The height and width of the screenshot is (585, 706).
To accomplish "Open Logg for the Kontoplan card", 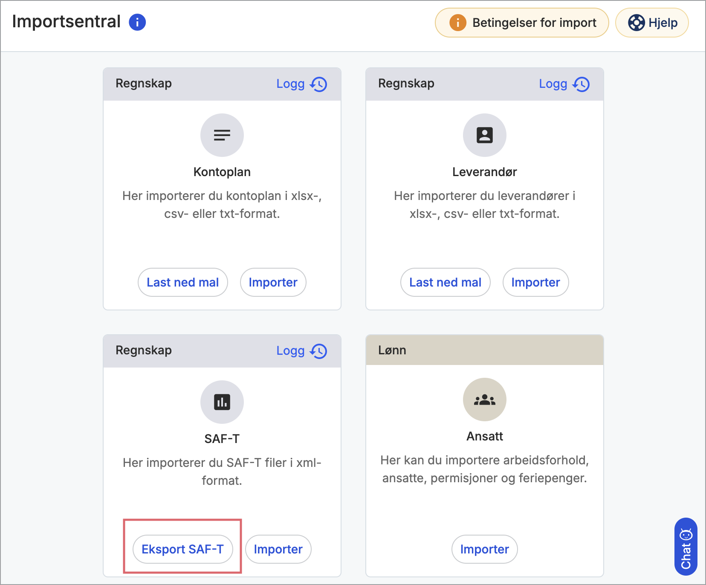I will tap(290, 84).
